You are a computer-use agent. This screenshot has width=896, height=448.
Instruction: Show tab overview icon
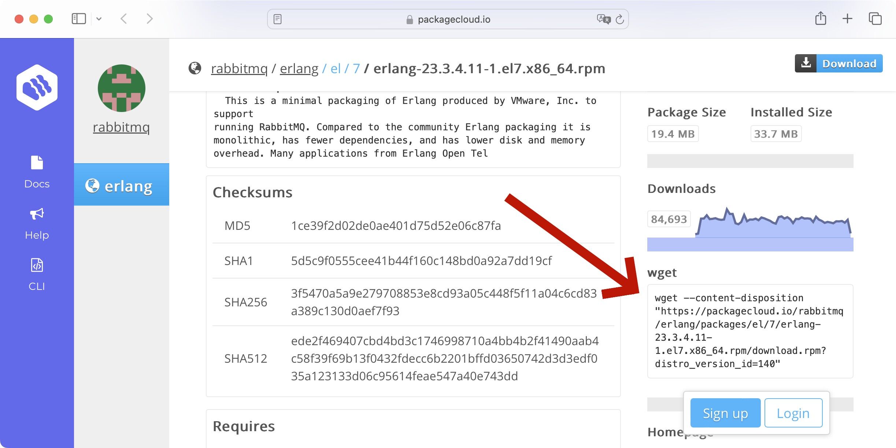(875, 19)
